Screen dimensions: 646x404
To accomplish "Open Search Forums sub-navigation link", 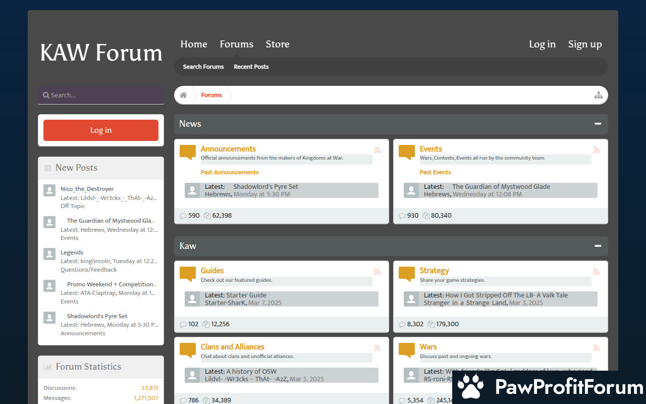I will [x=203, y=67].
